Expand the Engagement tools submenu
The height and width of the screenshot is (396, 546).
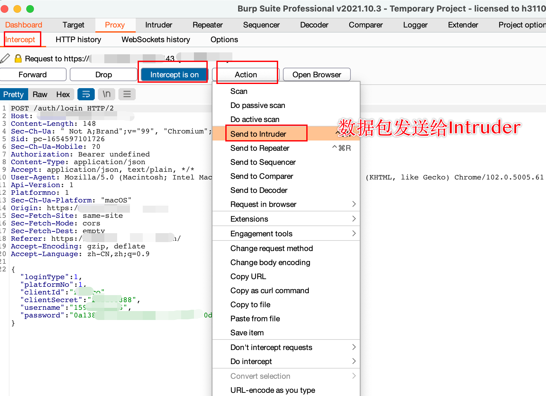tap(286, 234)
